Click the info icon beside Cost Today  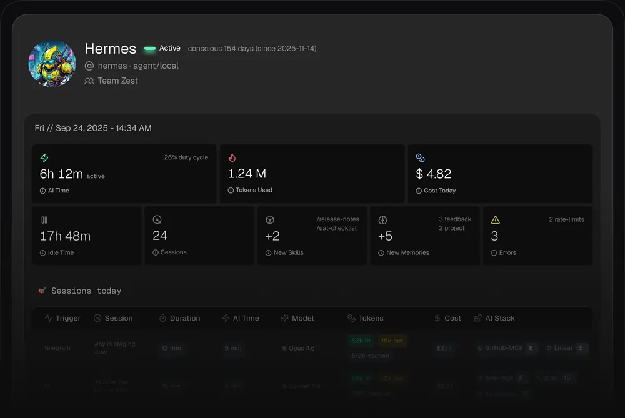[x=419, y=191]
